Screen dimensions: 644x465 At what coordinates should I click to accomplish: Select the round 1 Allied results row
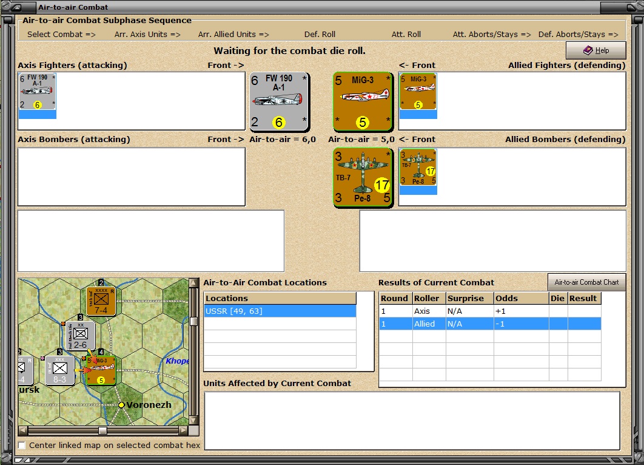(490, 324)
